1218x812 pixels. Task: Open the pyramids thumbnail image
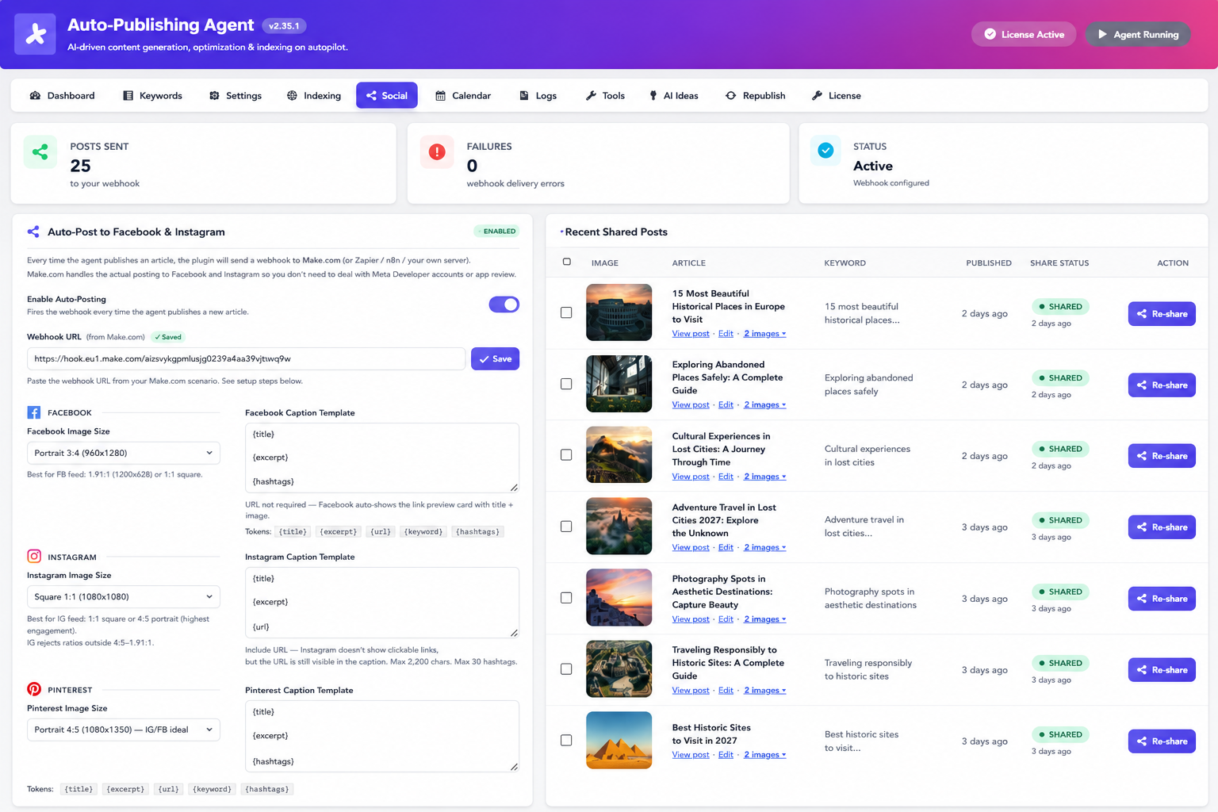pyautogui.click(x=619, y=740)
